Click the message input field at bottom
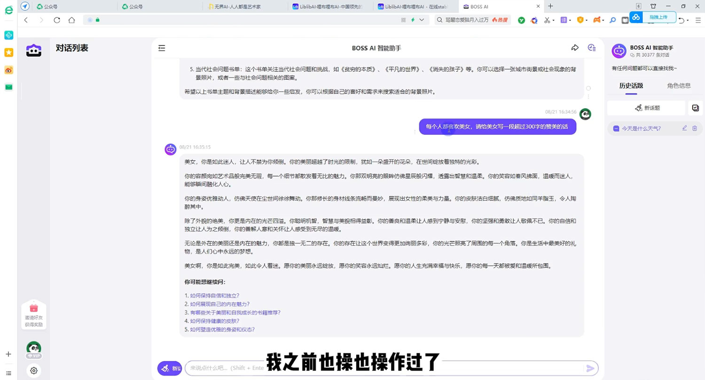This screenshot has width=705, height=380. (x=376, y=368)
